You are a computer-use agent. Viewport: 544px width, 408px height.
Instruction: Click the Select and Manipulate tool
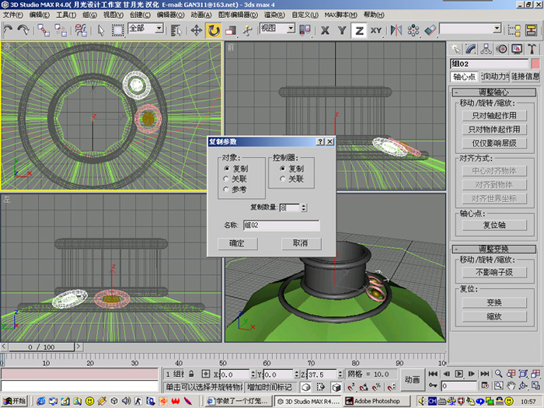247,30
